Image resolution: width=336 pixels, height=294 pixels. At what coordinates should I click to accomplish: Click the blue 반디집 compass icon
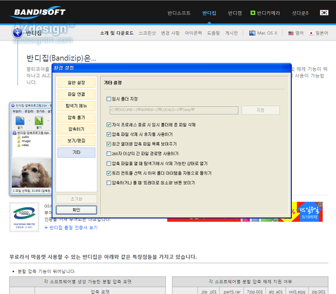click(17, 33)
